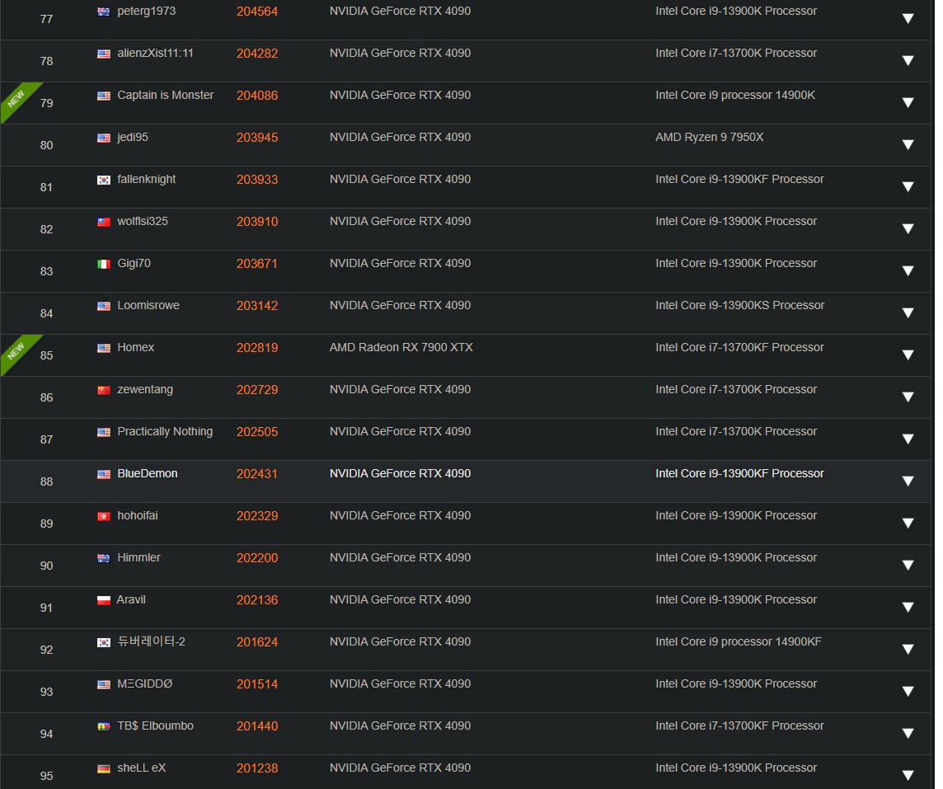This screenshot has height=789, width=943.
Task: Click the Poland flag icon beside Aravil
Action: click(x=103, y=600)
